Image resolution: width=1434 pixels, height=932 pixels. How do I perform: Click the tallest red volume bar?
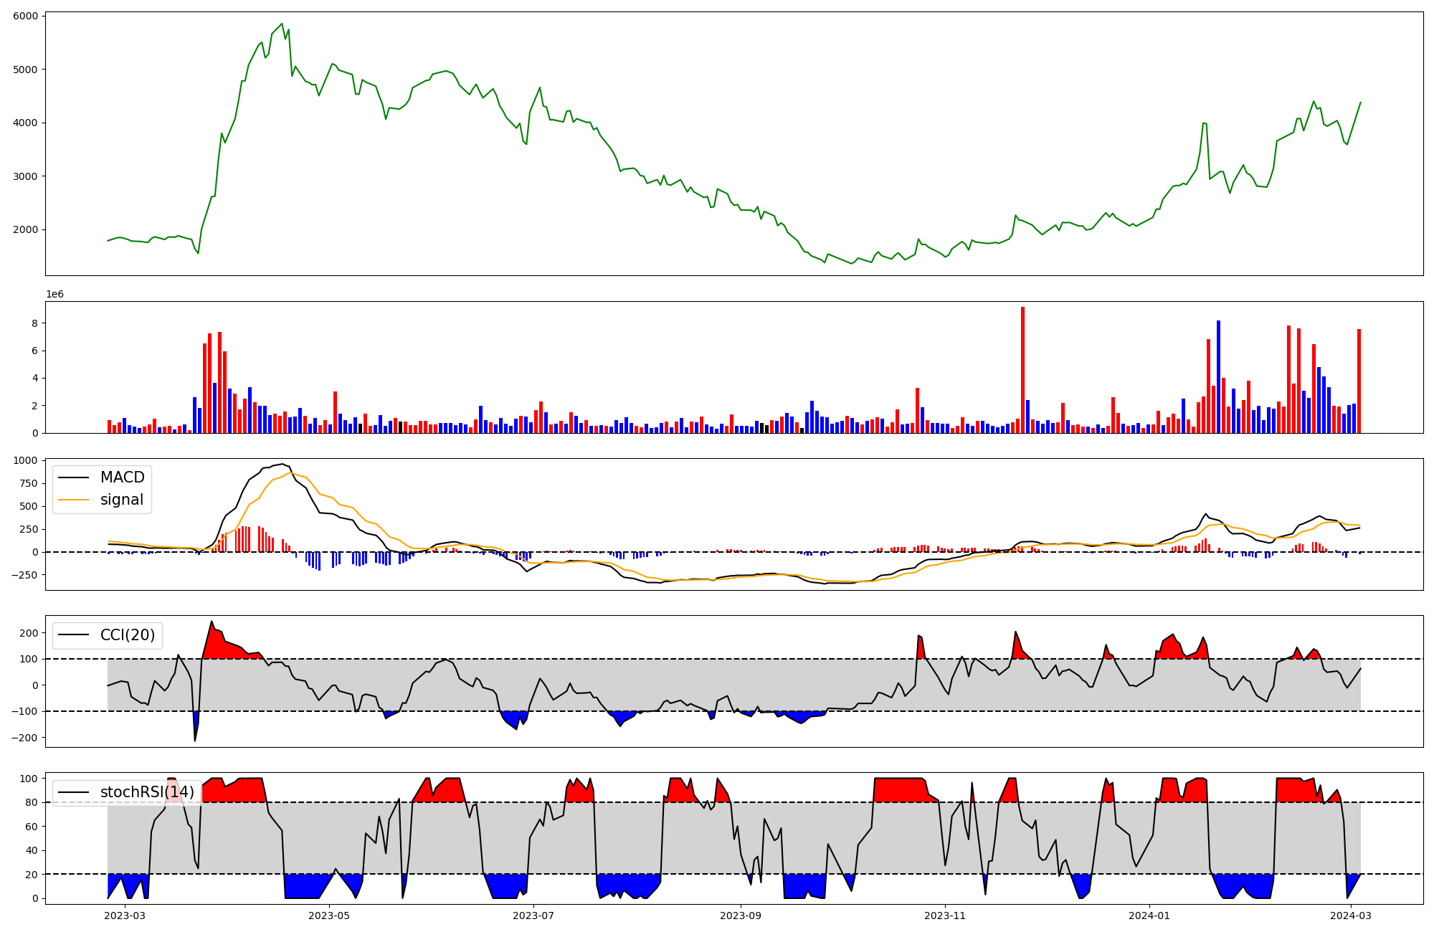(1022, 369)
